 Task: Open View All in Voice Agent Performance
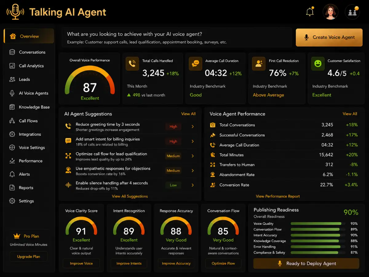click(x=350, y=114)
